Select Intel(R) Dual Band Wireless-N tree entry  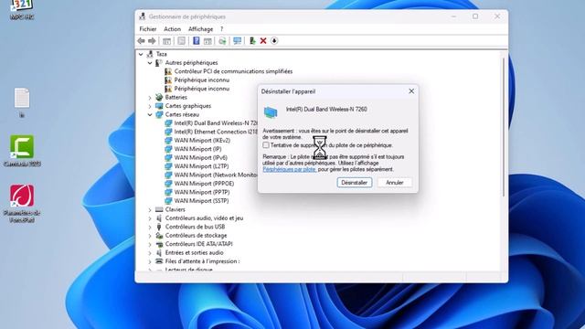click(216, 123)
